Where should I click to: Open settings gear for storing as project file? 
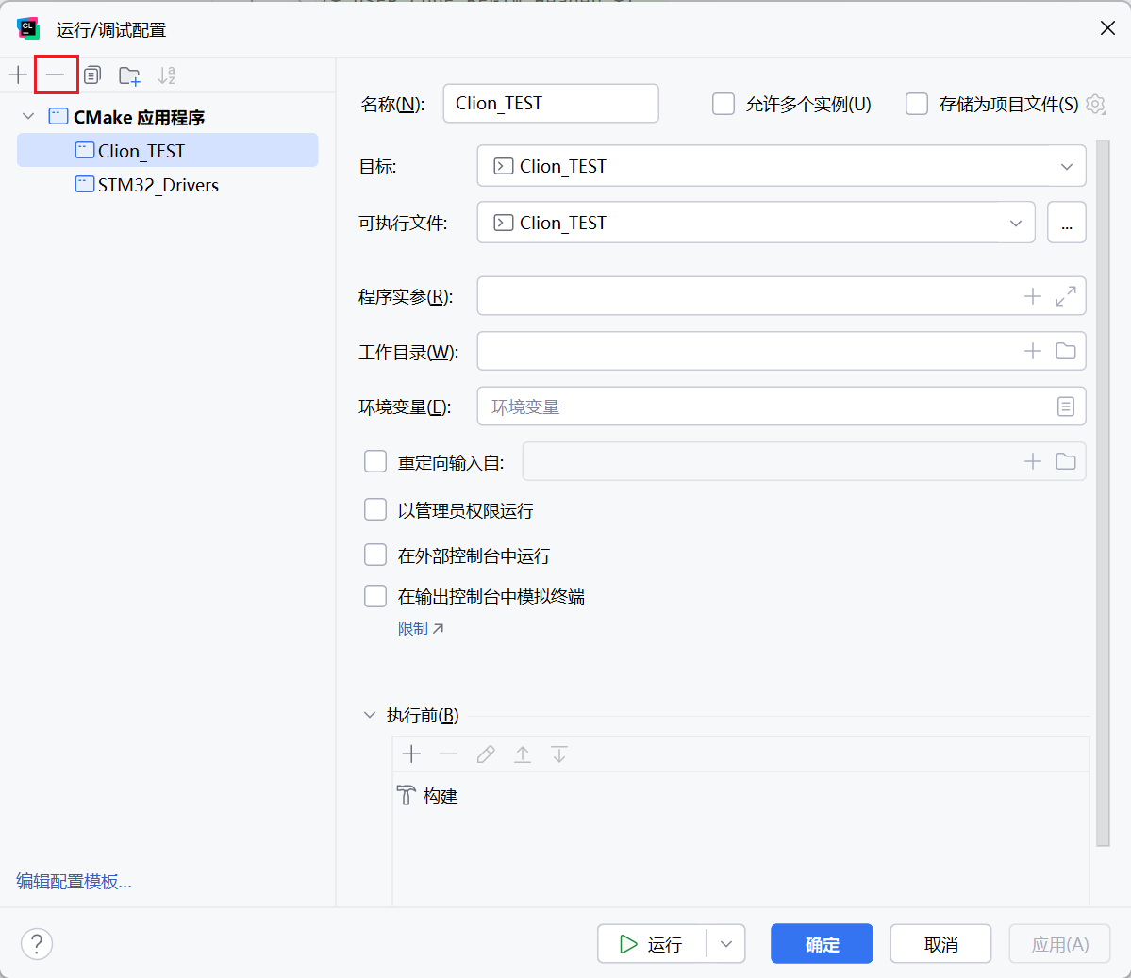coord(1096,105)
